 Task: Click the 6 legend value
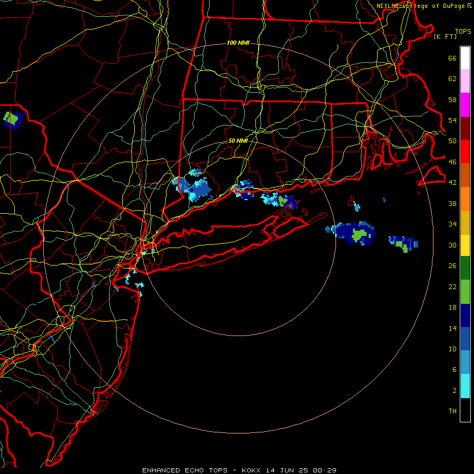(x=454, y=370)
